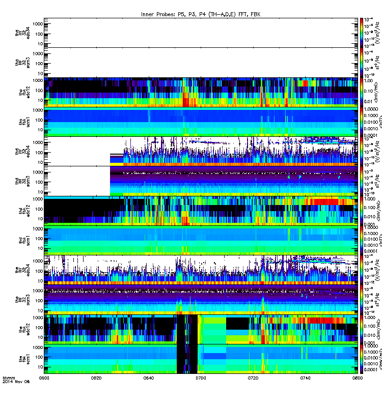Viewport: 382px width, 407px height.
Task: Click the tha fbk scm1 spectrogram panel
Action: point(201,122)
